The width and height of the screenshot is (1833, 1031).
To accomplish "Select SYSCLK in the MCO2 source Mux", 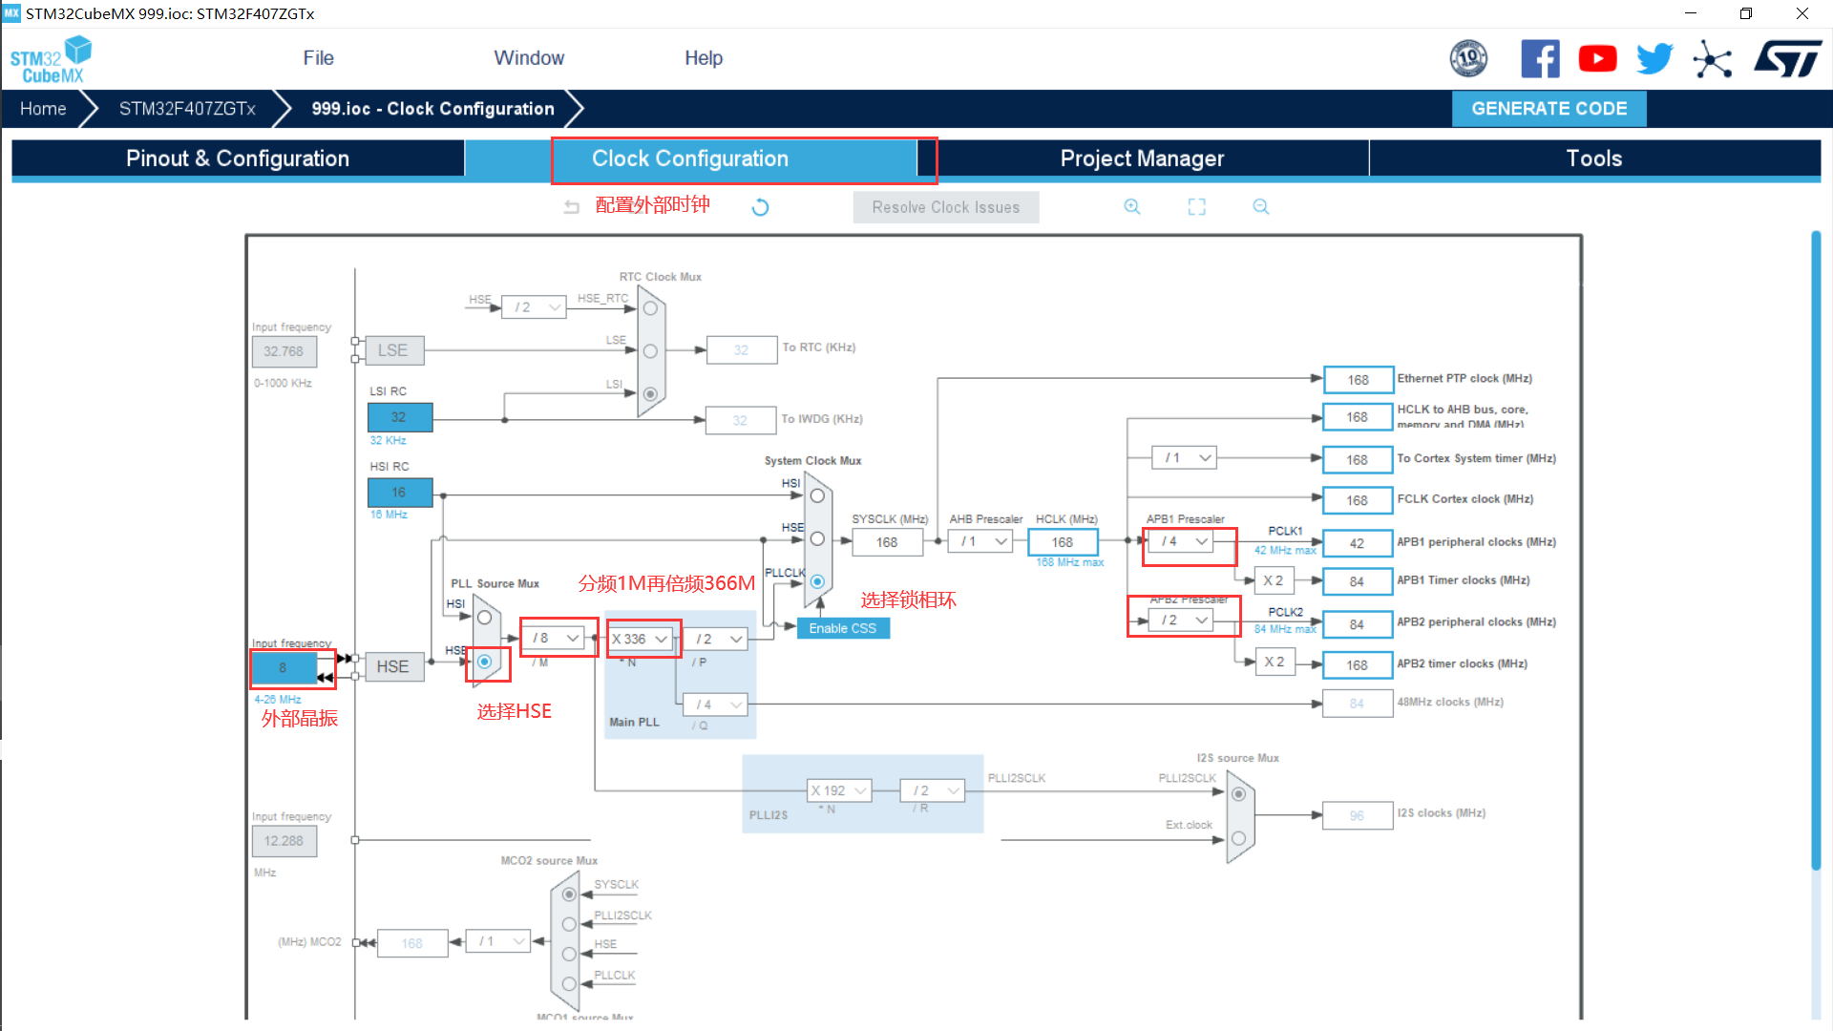I will [x=568, y=894].
